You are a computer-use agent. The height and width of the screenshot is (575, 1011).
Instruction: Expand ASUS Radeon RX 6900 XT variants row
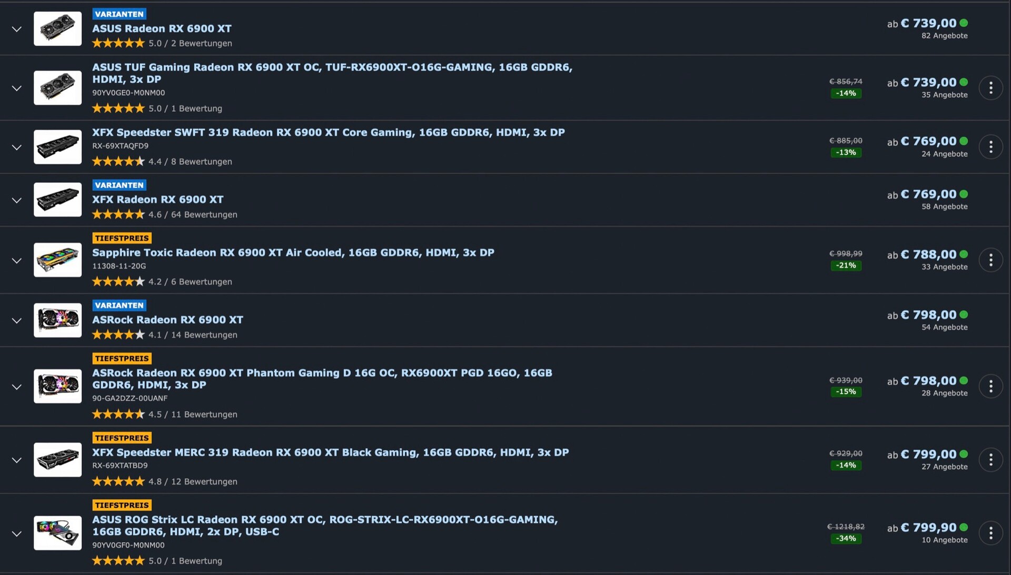click(17, 29)
